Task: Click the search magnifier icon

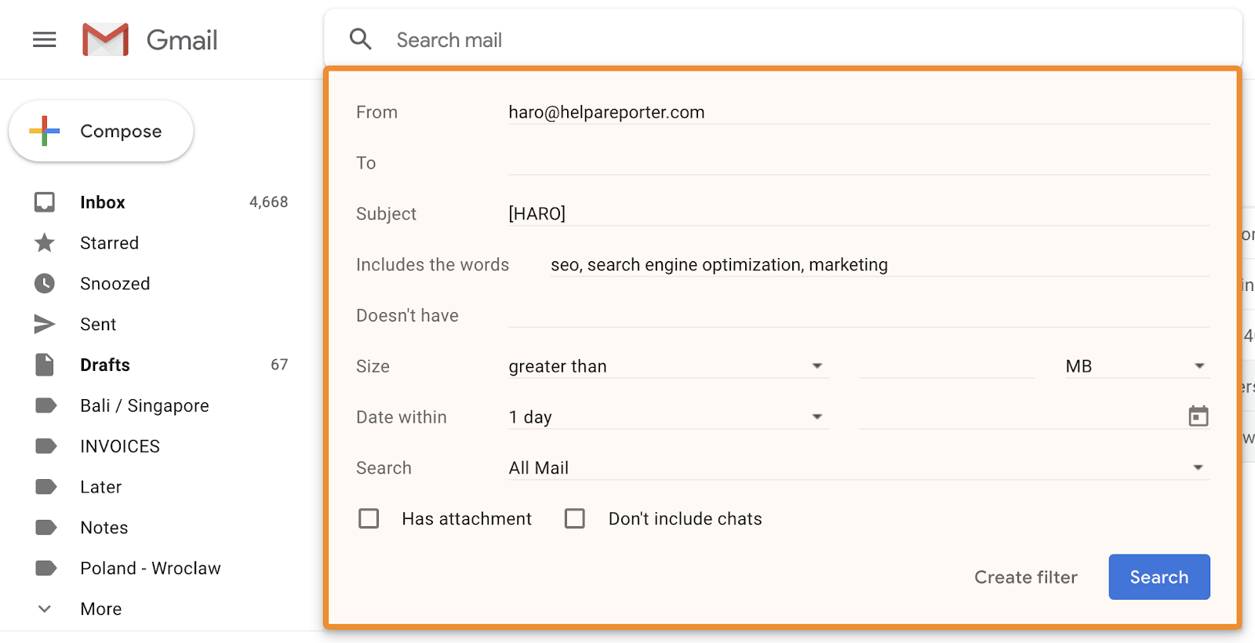Action: point(360,39)
